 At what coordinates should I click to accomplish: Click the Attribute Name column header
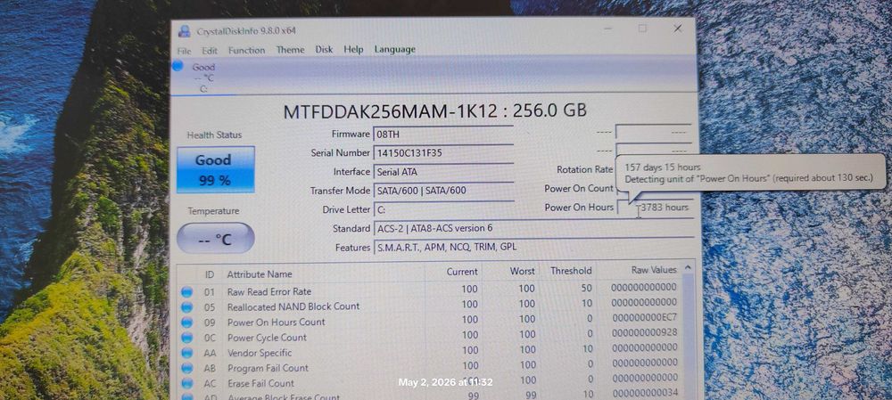(260, 273)
